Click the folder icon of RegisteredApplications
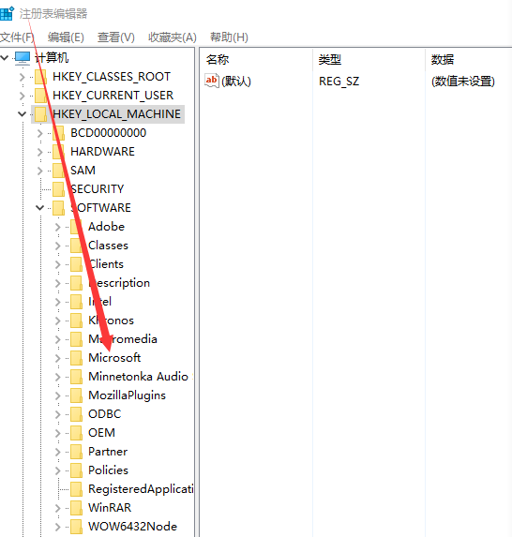The width and height of the screenshot is (512, 537). (76, 489)
